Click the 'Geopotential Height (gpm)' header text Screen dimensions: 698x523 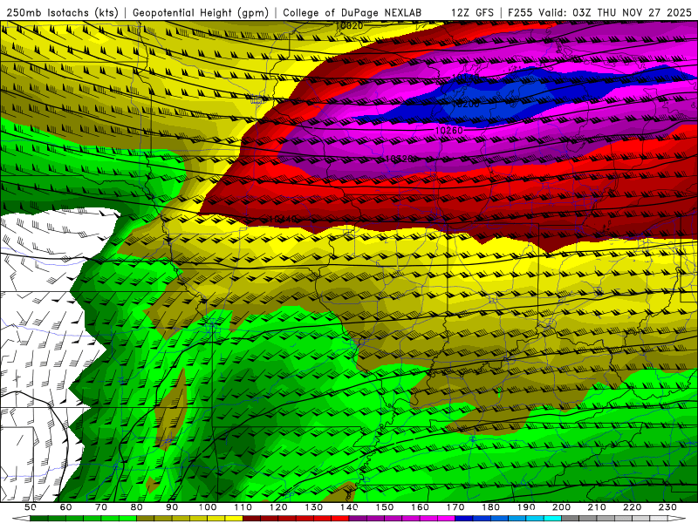201,13
